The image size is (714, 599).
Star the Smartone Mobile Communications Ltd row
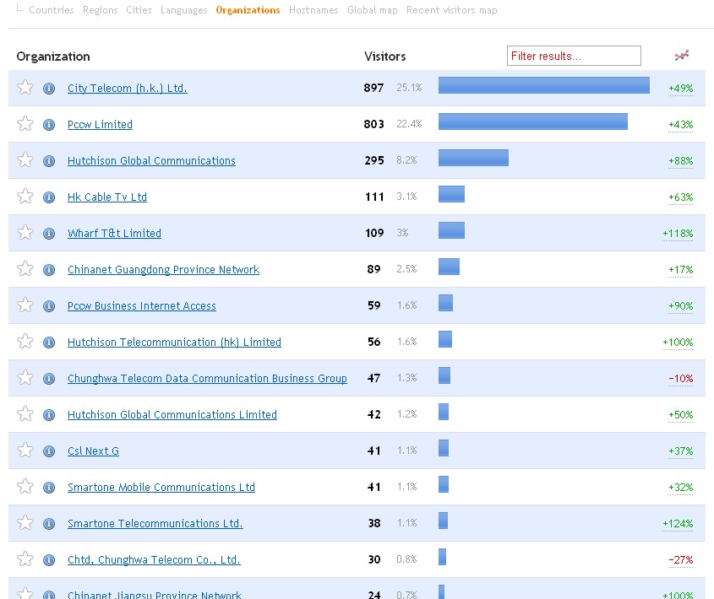coord(25,487)
